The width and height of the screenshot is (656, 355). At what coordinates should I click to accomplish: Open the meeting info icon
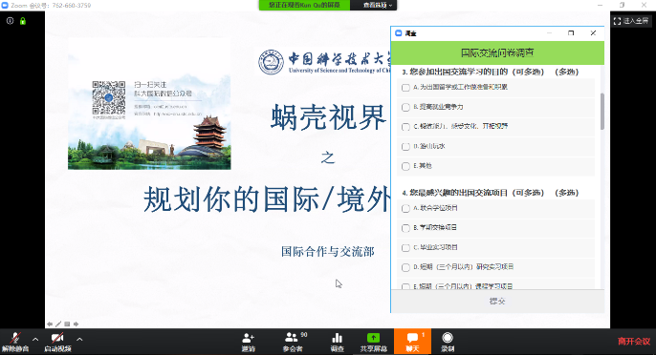(x=10, y=21)
